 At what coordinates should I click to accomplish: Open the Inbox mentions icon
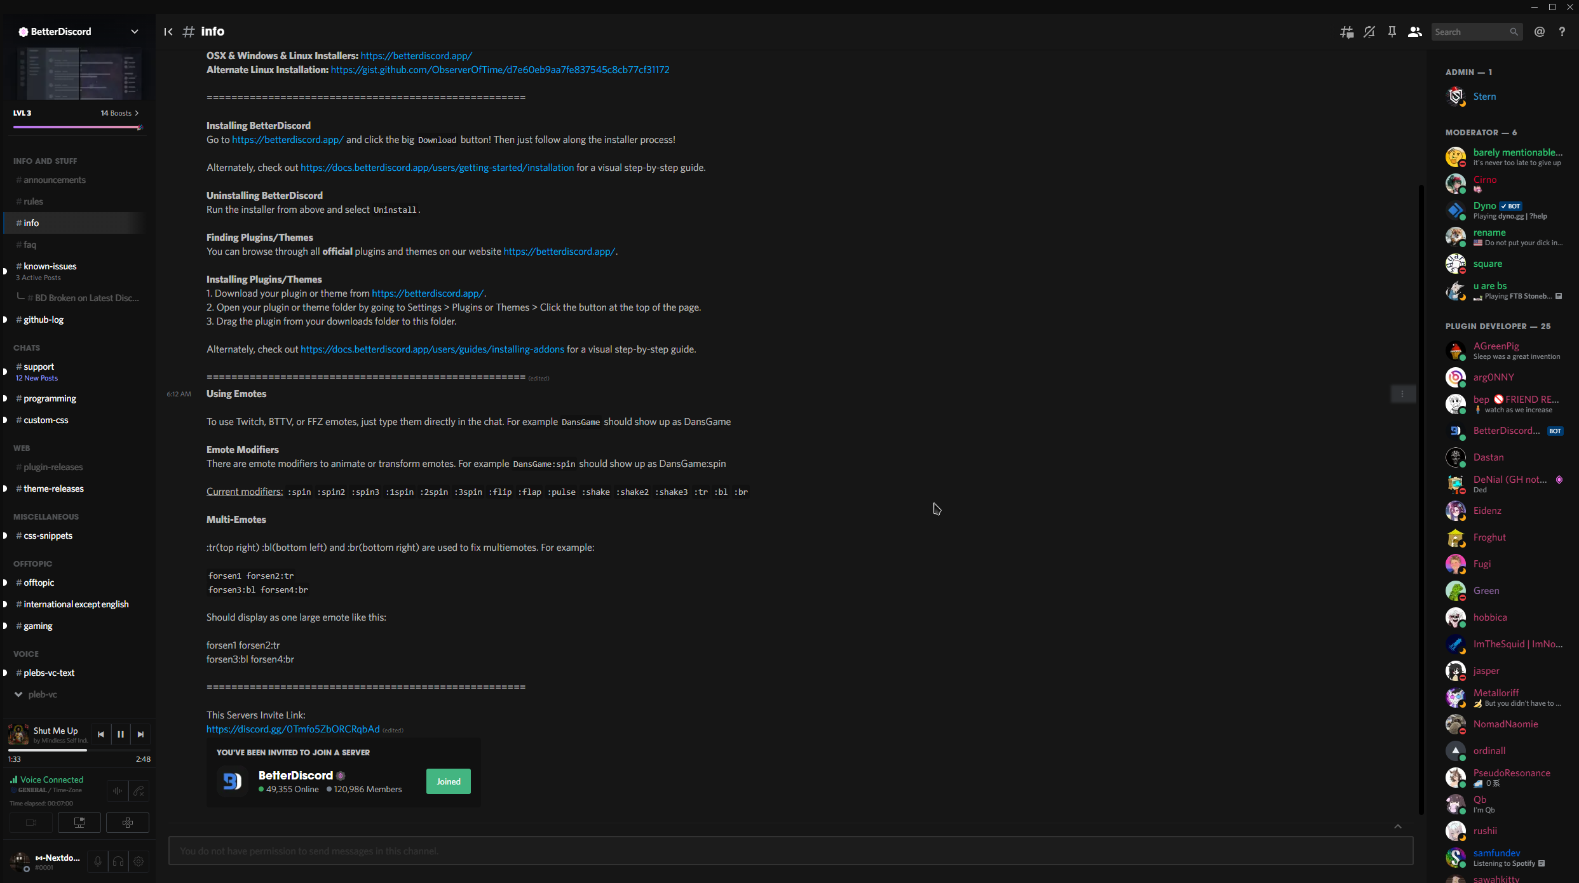[x=1540, y=31]
